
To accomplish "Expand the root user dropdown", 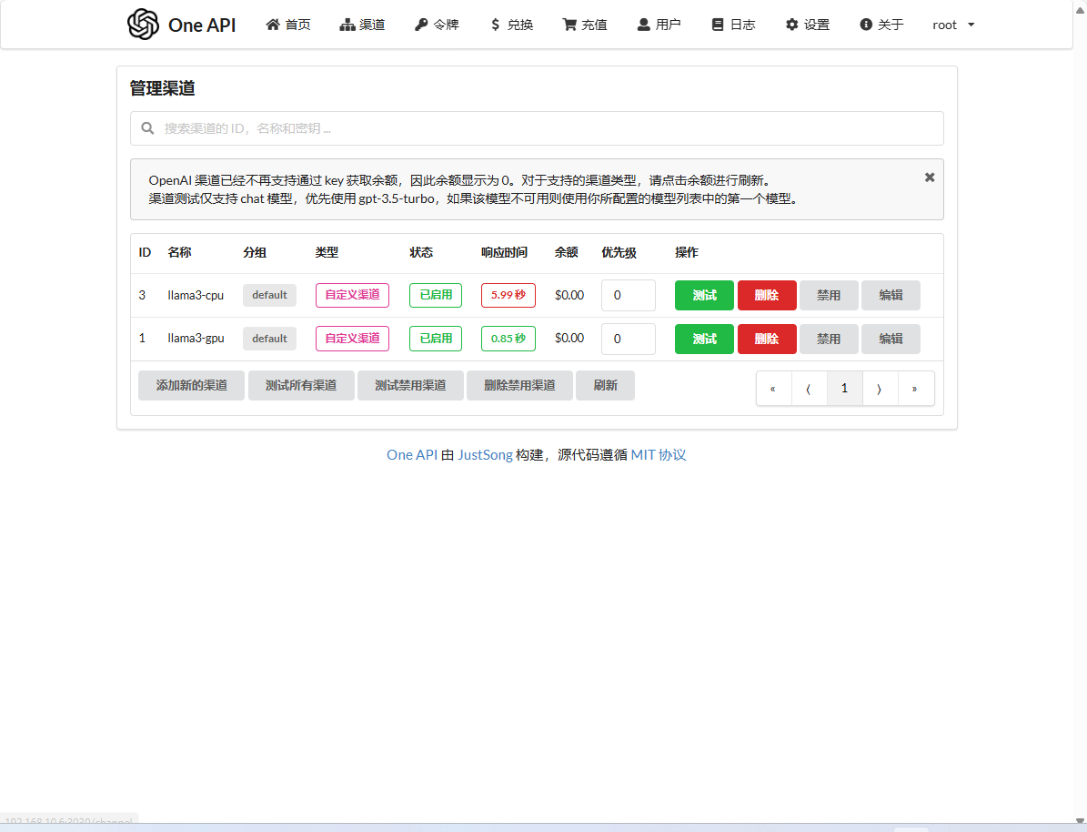I will [953, 25].
